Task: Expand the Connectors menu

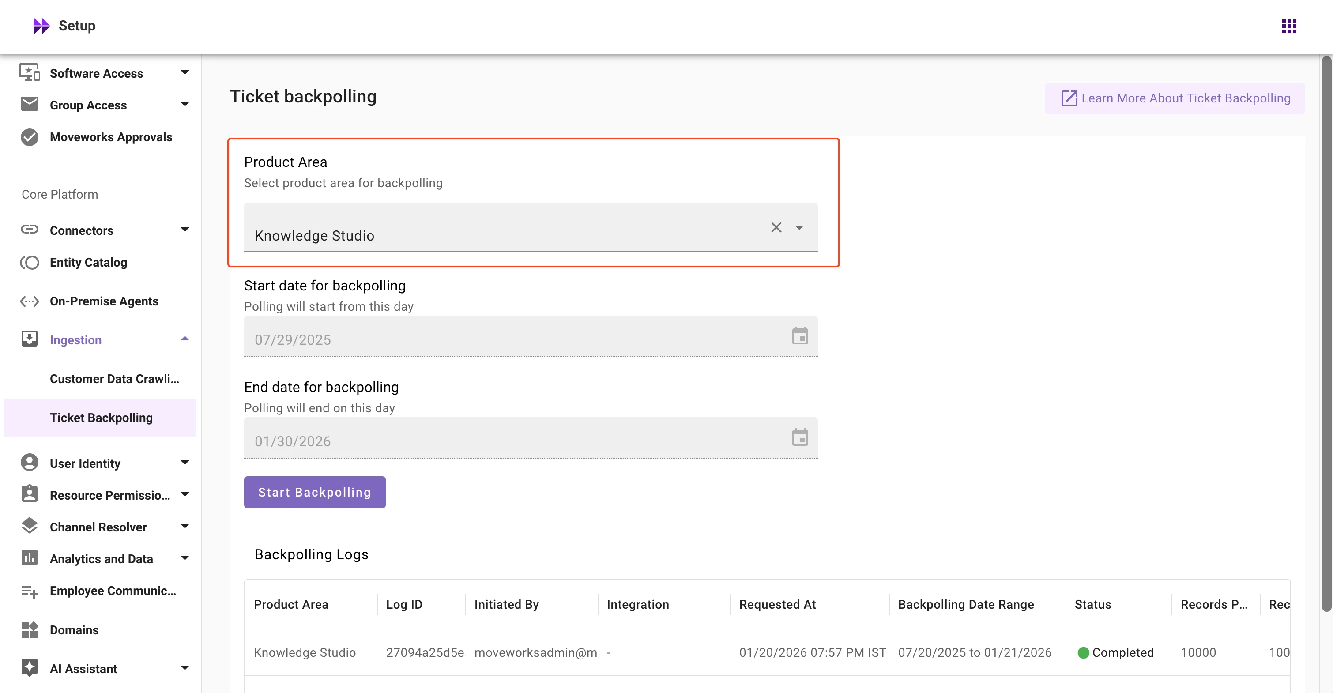Action: (185, 230)
